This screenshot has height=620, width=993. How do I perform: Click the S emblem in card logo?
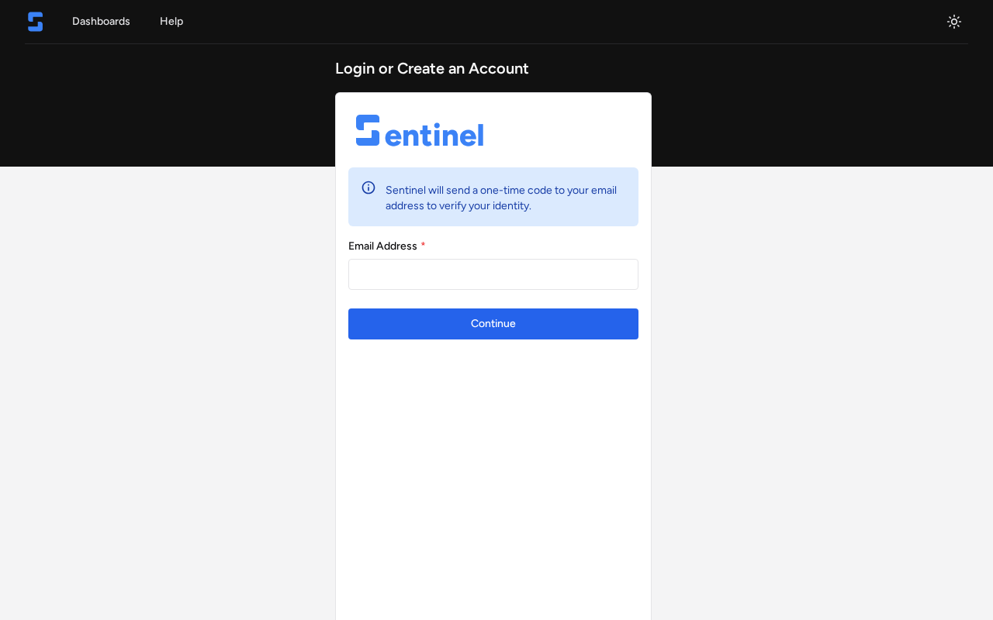[x=368, y=130]
